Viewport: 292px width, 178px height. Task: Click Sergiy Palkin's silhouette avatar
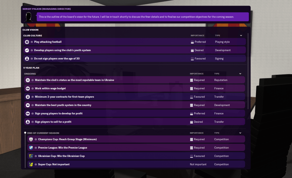pyautogui.click(x=29, y=17)
